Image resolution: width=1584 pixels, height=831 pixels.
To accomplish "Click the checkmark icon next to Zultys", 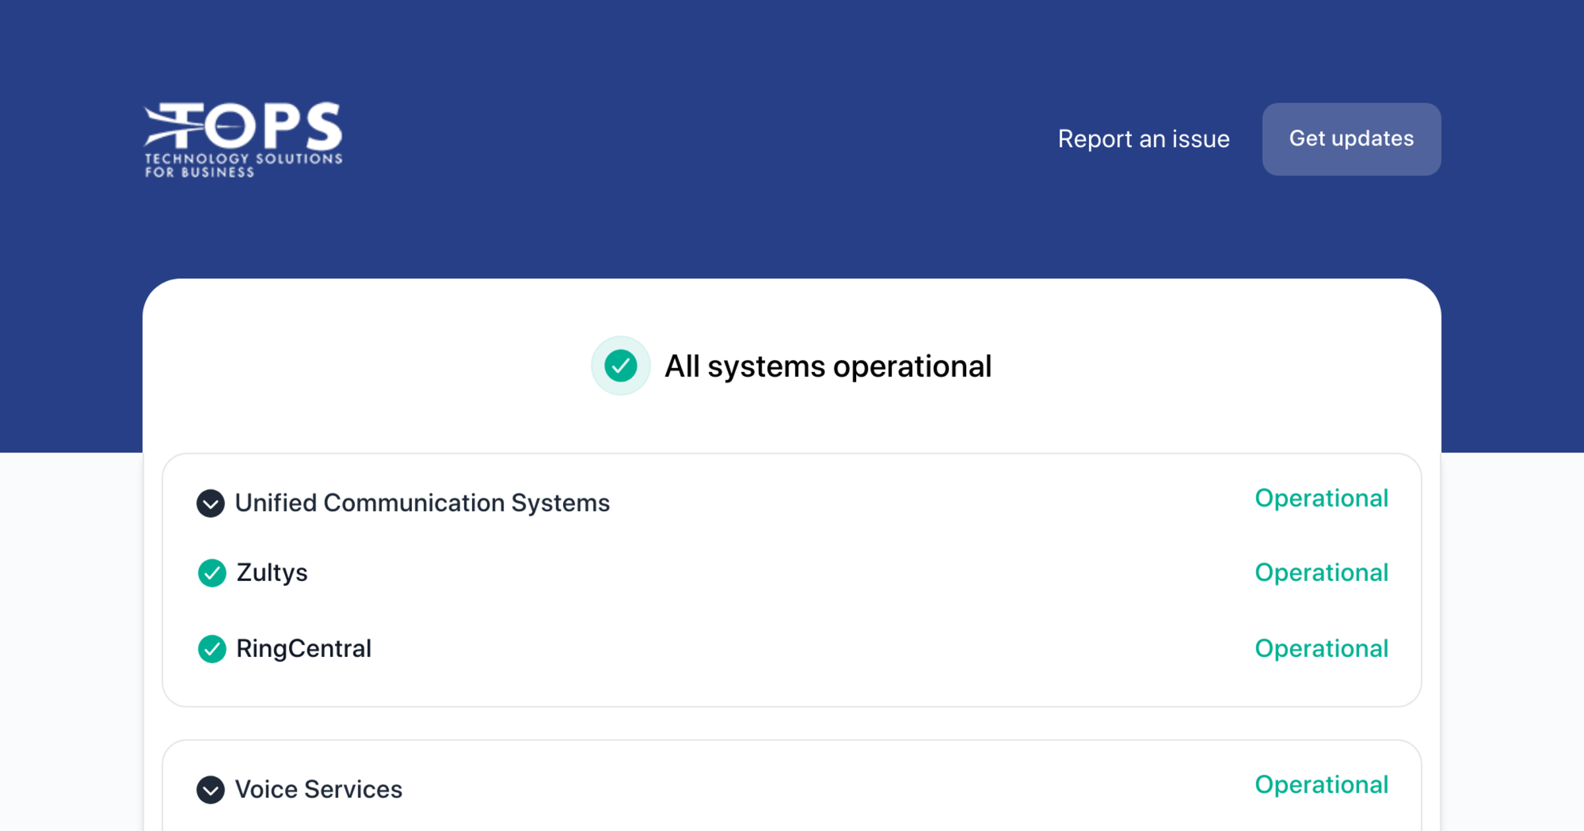I will 211,574.
